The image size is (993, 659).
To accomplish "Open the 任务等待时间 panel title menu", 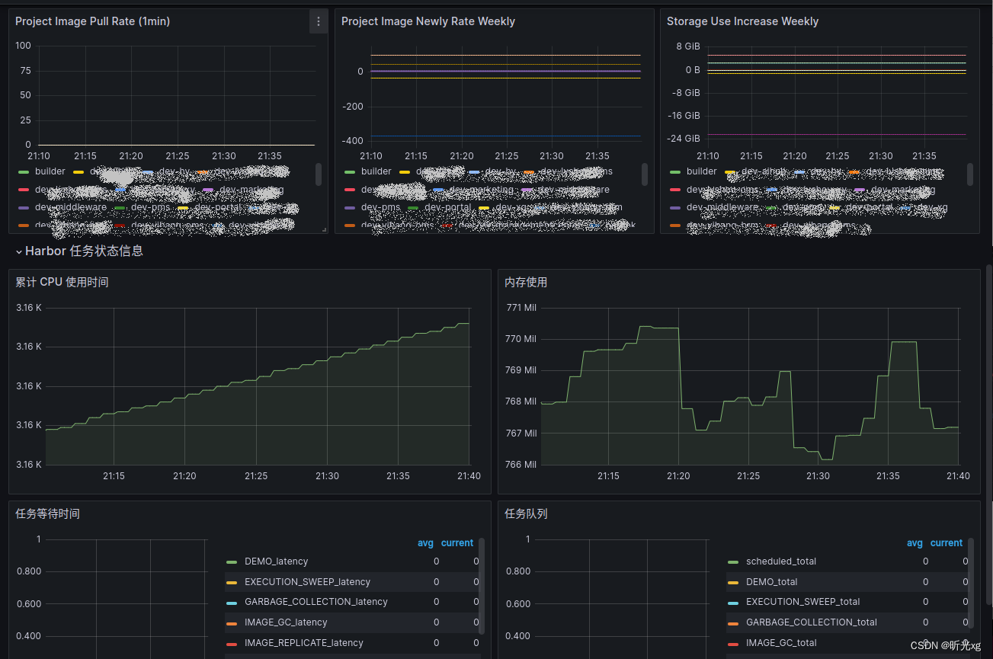I will (47, 513).
